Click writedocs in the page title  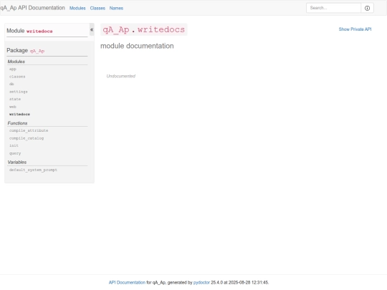point(161,29)
